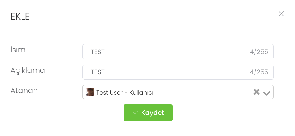Click the 'Kaydet' text label on button
295x136 pixels.
pyautogui.click(x=153, y=112)
